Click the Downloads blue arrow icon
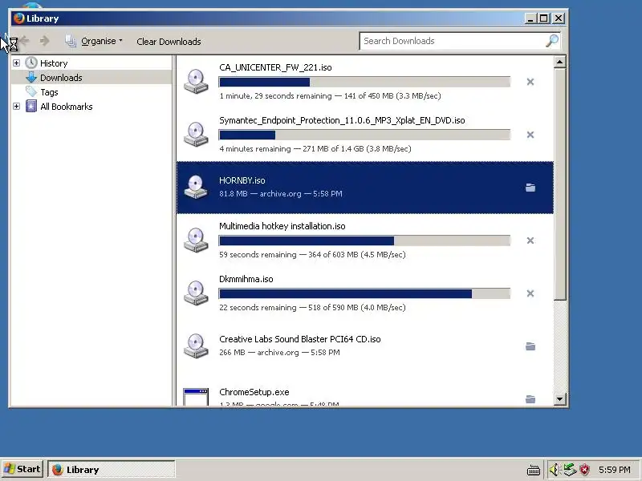The width and height of the screenshot is (642, 481). coord(31,77)
